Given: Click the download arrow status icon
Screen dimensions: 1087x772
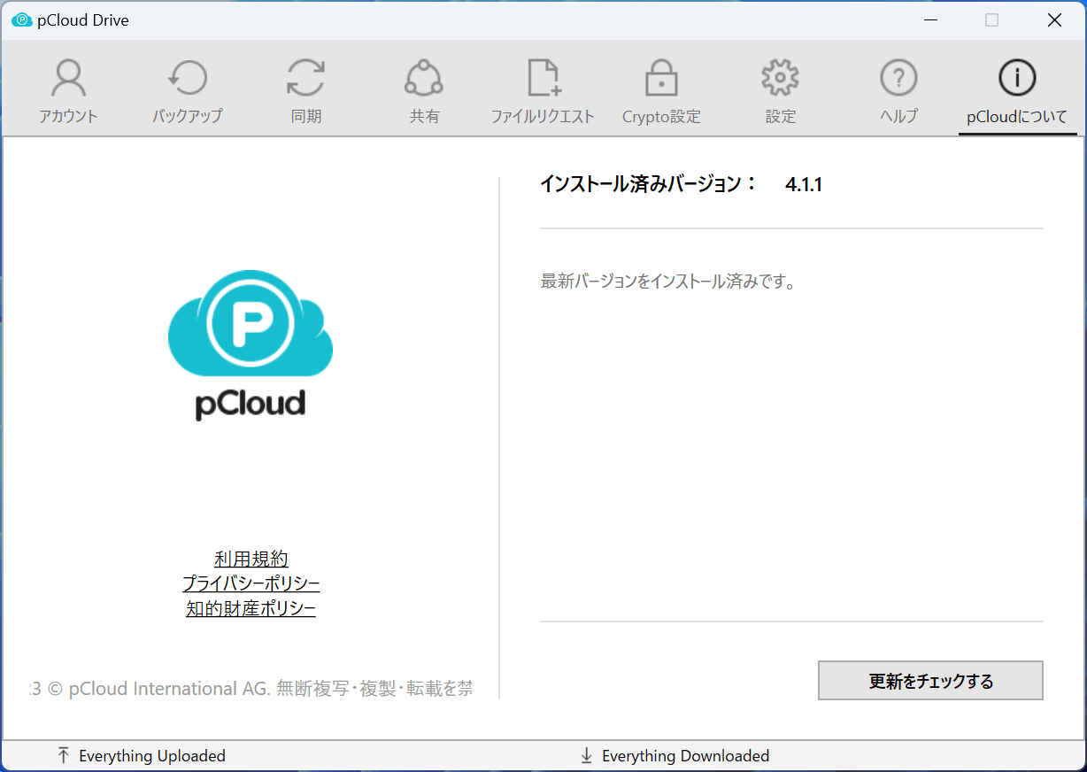Looking at the screenshot, I should (586, 755).
